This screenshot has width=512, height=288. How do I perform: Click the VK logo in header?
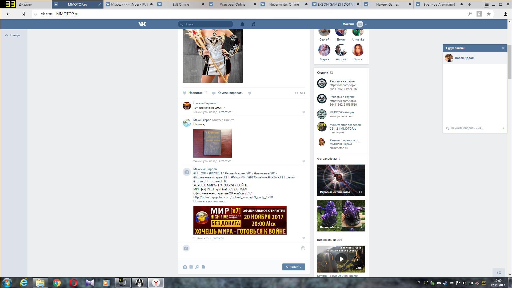pyautogui.click(x=142, y=24)
